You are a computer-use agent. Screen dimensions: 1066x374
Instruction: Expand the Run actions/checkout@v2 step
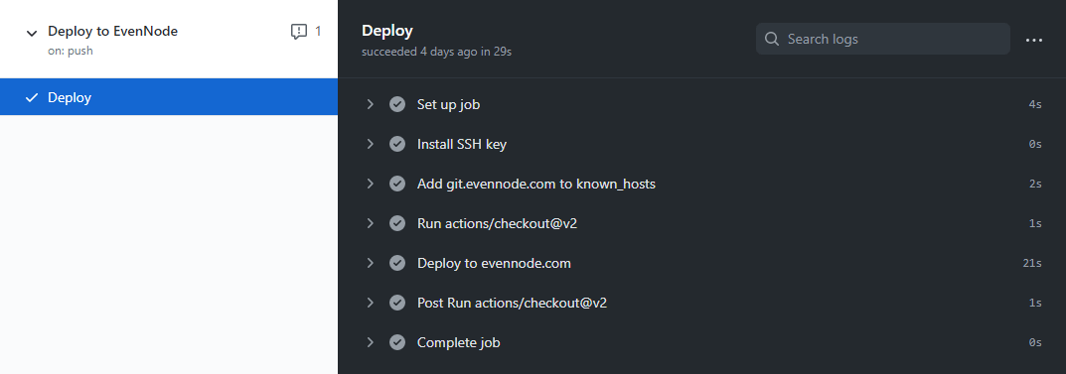tap(370, 223)
